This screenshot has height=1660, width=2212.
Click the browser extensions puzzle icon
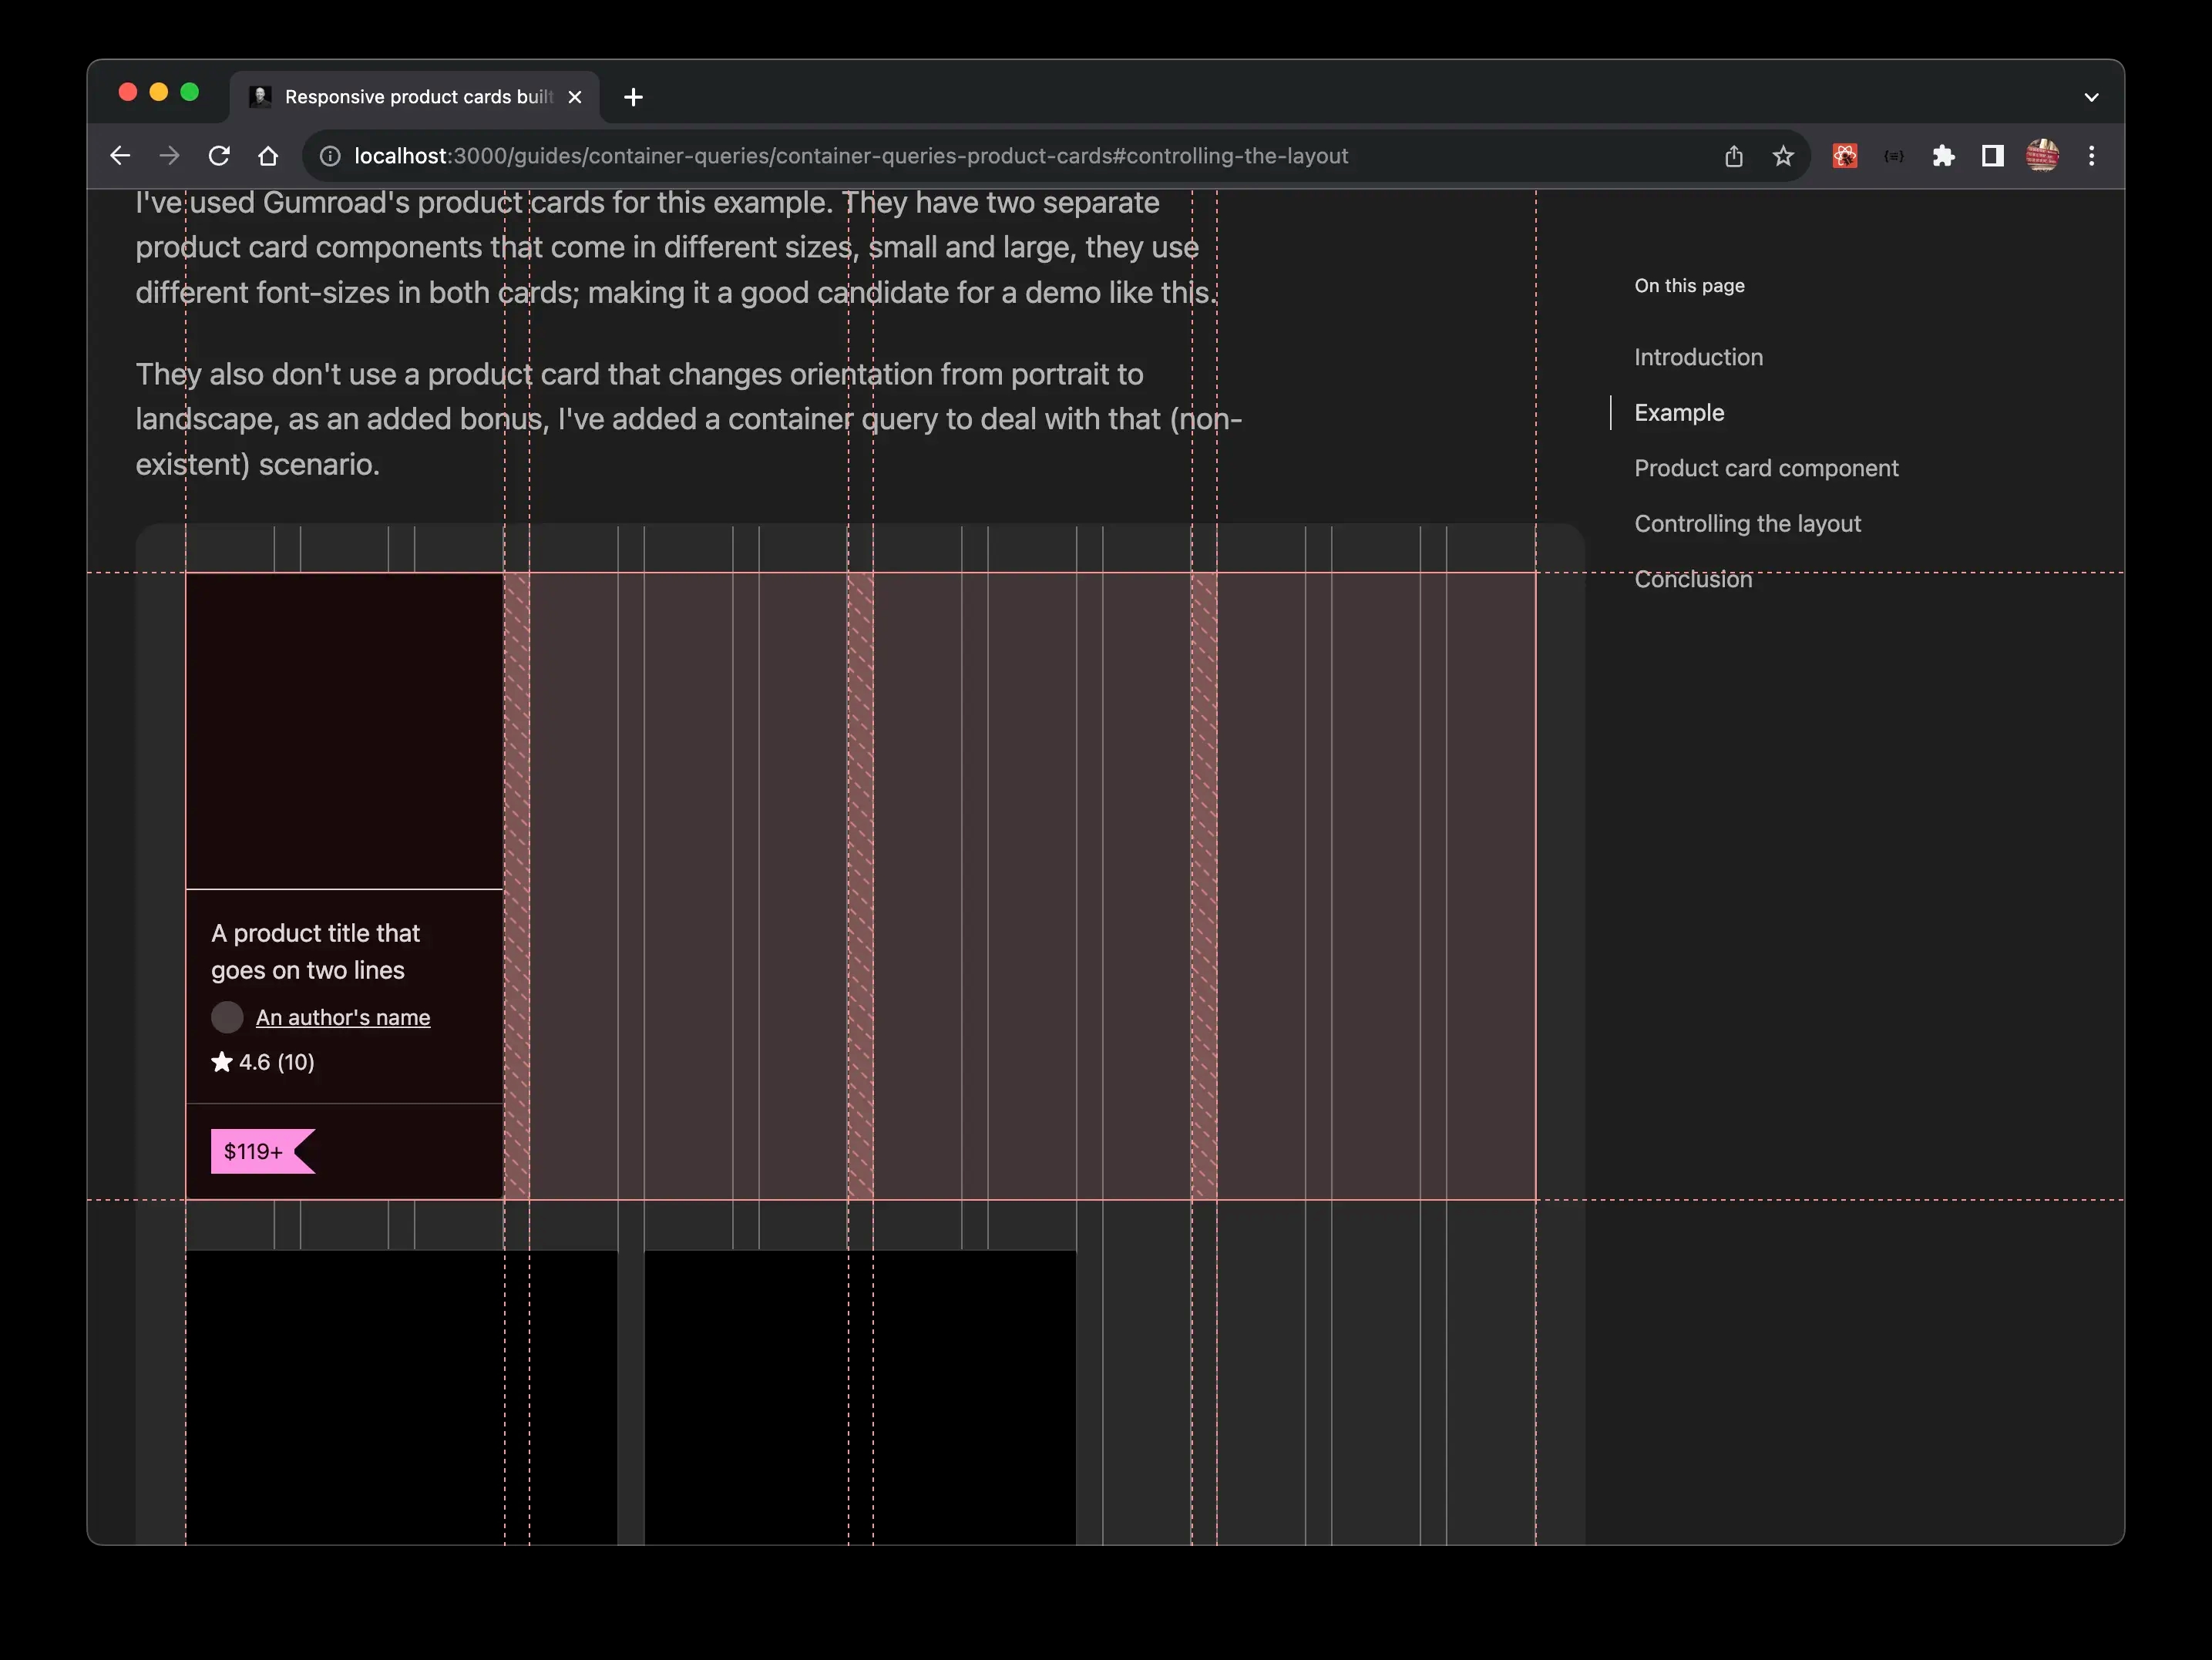(x=1941, y=155)
